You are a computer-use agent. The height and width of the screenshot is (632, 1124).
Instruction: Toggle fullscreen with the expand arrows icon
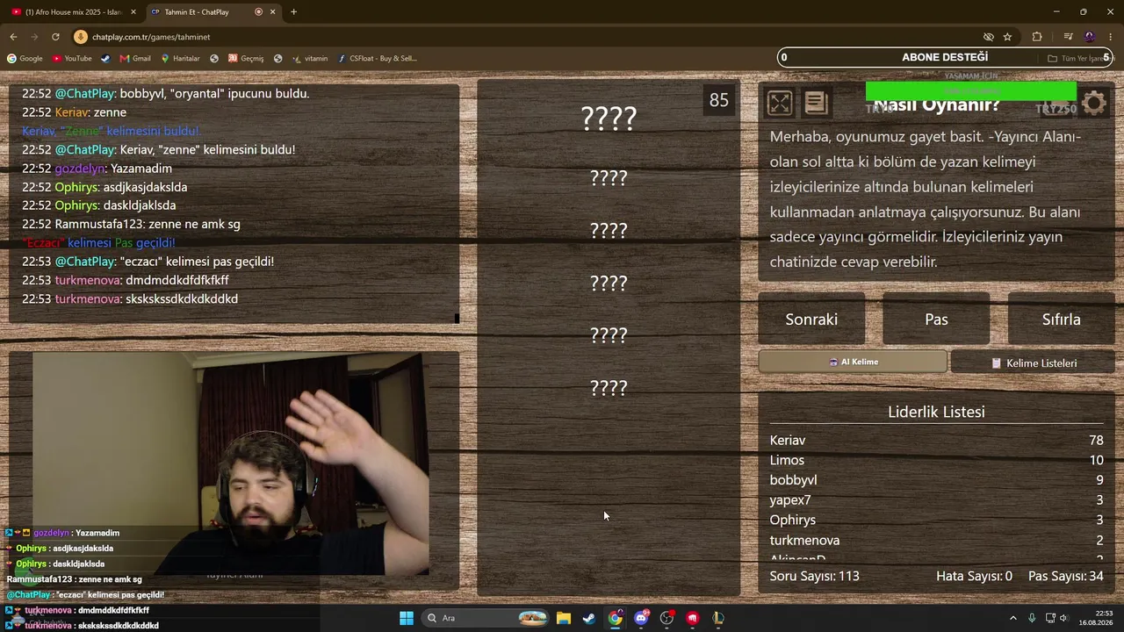point(780,104)
